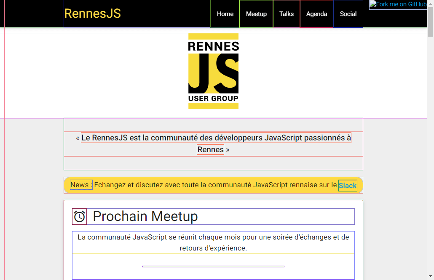
Task: Go to the Meetup section
Action: point(256,14)
